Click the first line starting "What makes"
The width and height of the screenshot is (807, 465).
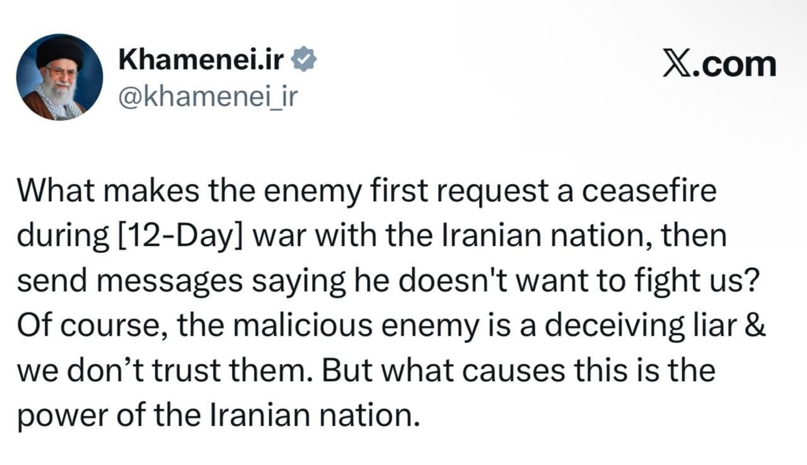click(x=366, y=191)
